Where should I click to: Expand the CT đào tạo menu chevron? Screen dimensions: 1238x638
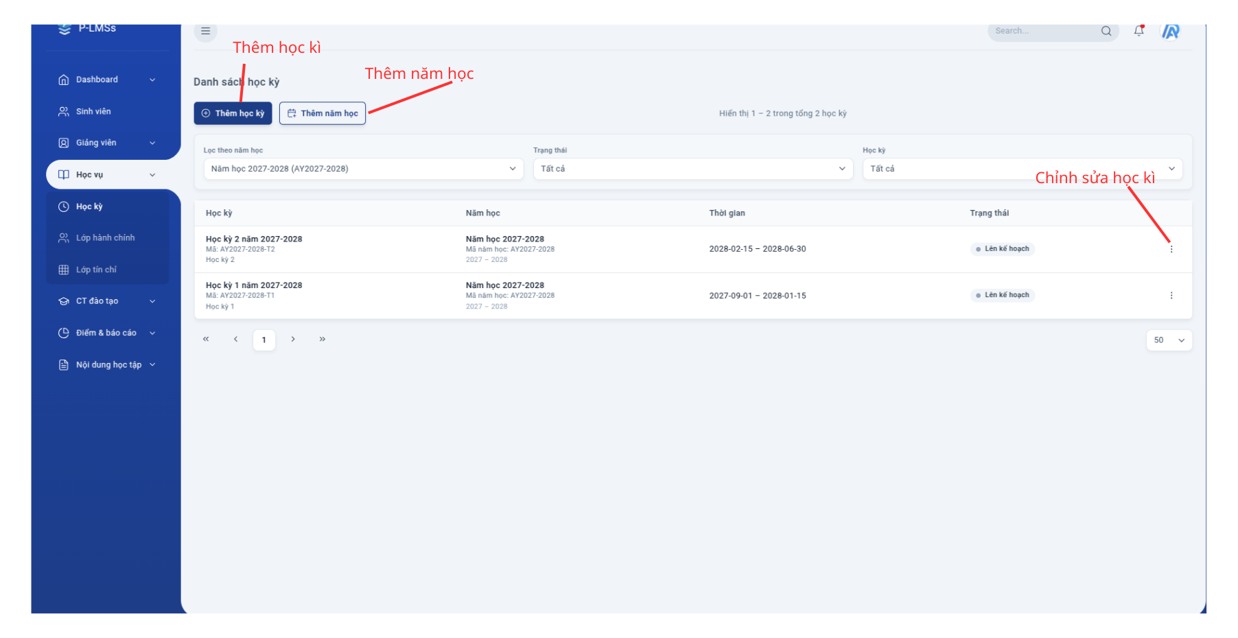coord(152,301)
